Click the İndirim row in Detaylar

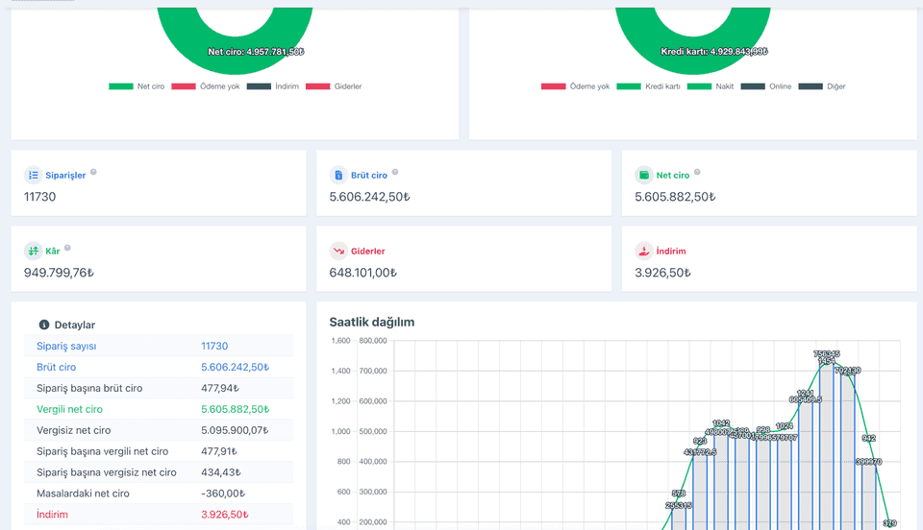tap(159, 515)
